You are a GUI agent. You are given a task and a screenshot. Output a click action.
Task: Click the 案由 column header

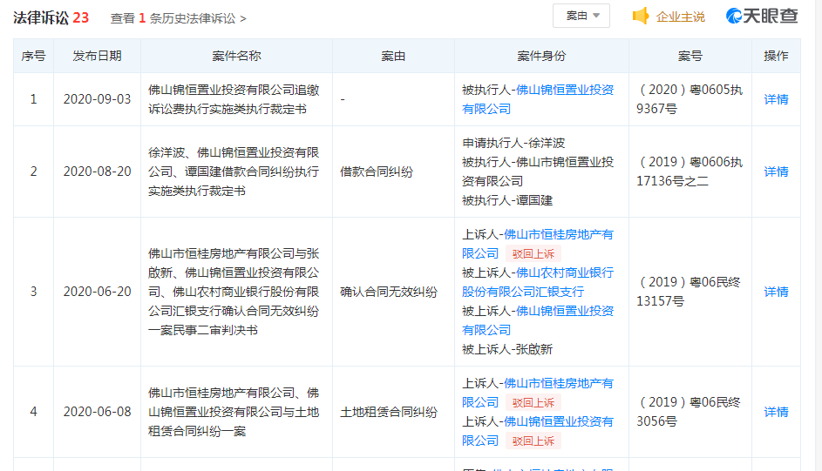[393, 56]
